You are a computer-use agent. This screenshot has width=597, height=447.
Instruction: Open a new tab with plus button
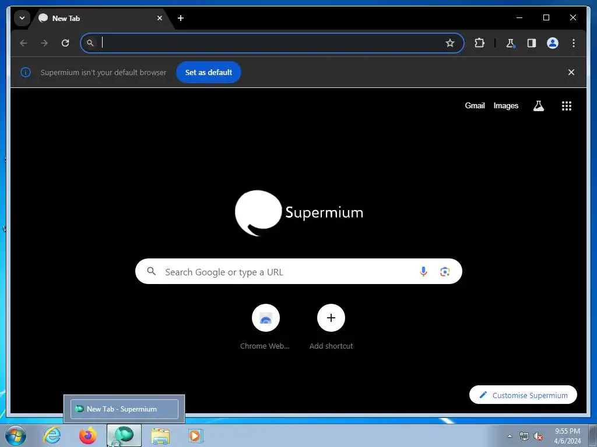tap(181, 18)
